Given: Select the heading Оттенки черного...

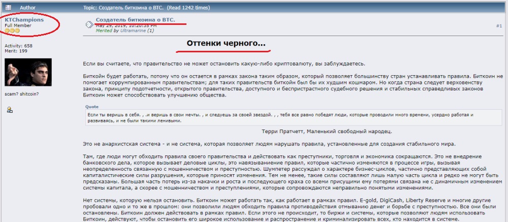Looking at the screenshot, I should point(226,43).
